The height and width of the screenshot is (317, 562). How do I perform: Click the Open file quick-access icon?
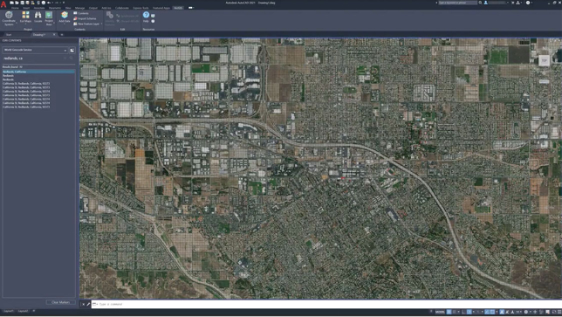[x=17, y=3]
